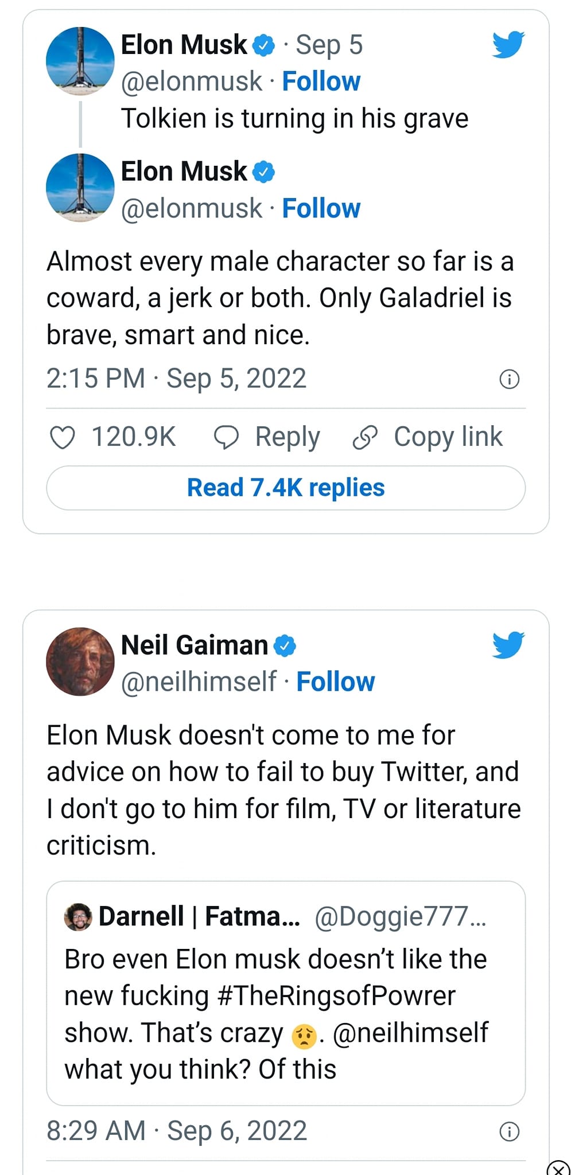
Task: Open the 2:15 PM · Sep 5, 2022 timestamp
Action: click(x=177, y=379)
